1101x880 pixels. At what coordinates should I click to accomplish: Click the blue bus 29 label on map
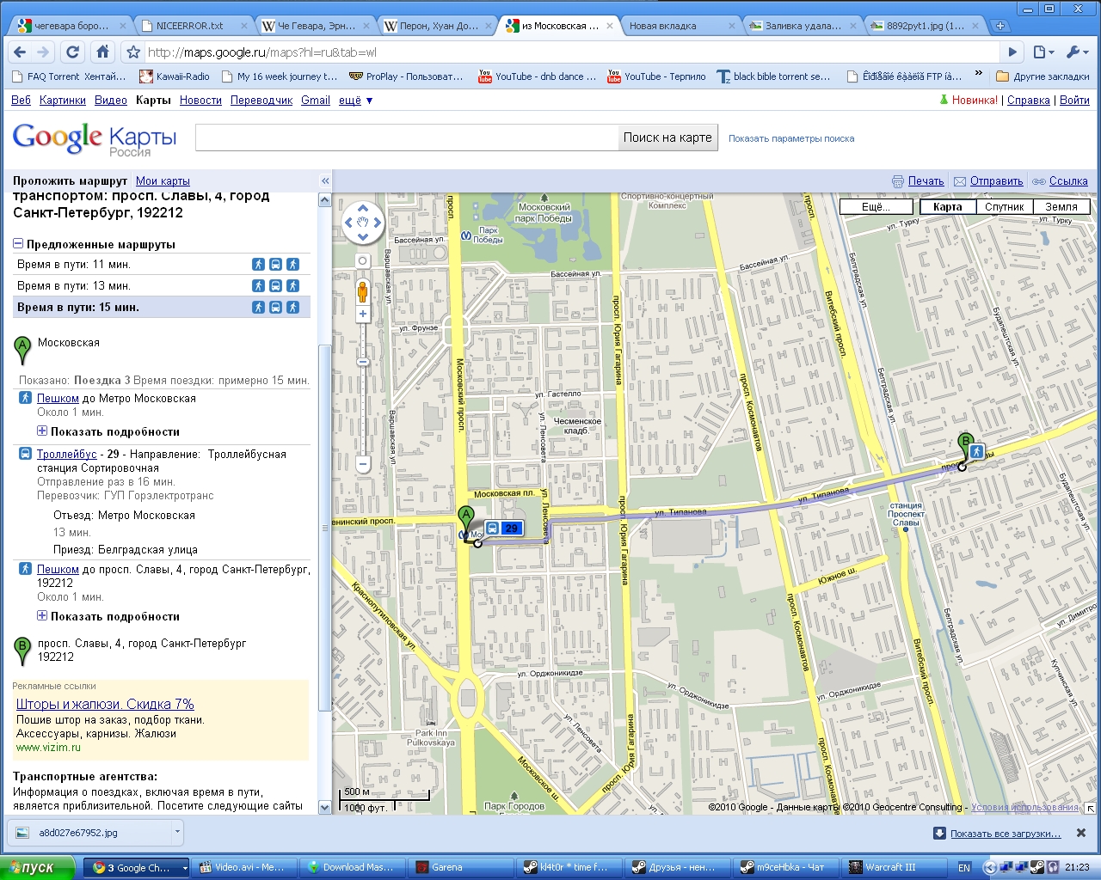point(504,529)
